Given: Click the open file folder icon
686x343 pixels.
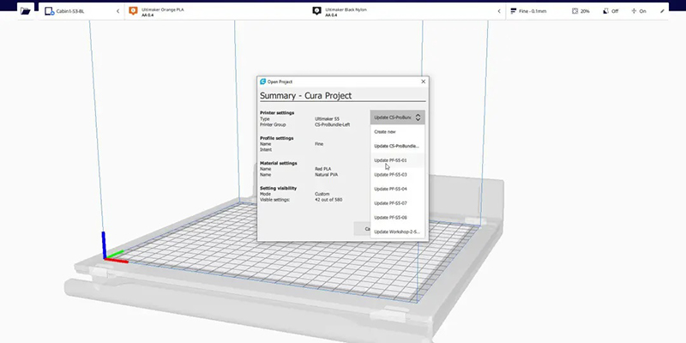Looking at the screenshot, I should [x=25, y=11].
